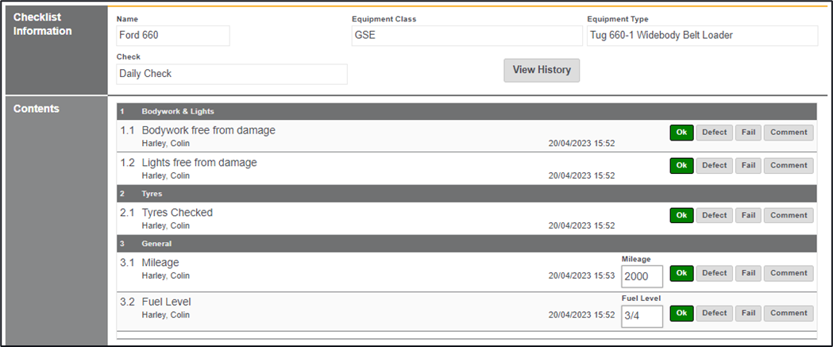Set Lights free from damage to Ok
Viewport: 833px width, 347px height.
pos(681,165)
